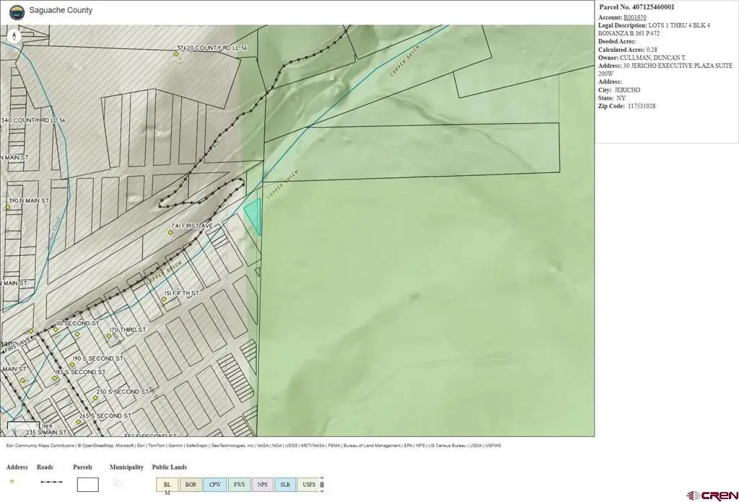The image size is (739, 502).
Task: Click the compass north arrow icon
Action: [x=14, y=36]
